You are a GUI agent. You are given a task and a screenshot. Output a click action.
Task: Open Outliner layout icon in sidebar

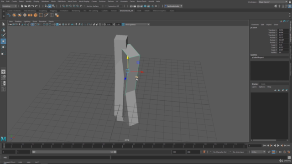[3, 89]
